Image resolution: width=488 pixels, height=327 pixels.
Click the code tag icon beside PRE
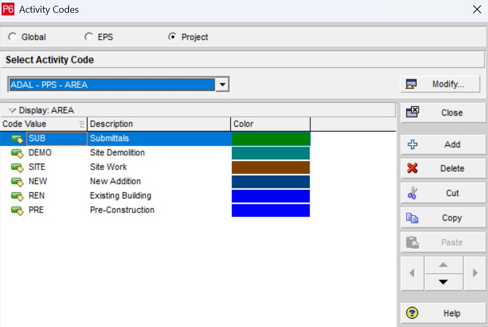click(x=18, y=211)
